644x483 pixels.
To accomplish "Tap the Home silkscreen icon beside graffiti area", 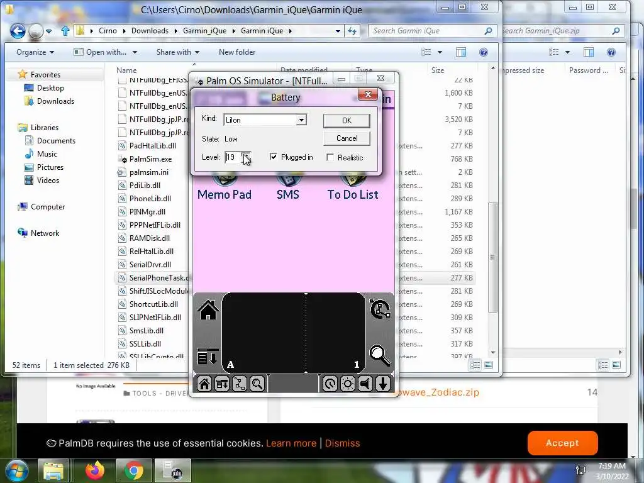I will pyautogui.click(x=208, y=309).
